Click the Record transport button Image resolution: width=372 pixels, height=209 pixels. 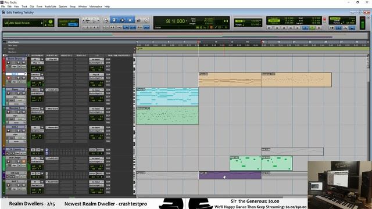(x=319, y=28)
